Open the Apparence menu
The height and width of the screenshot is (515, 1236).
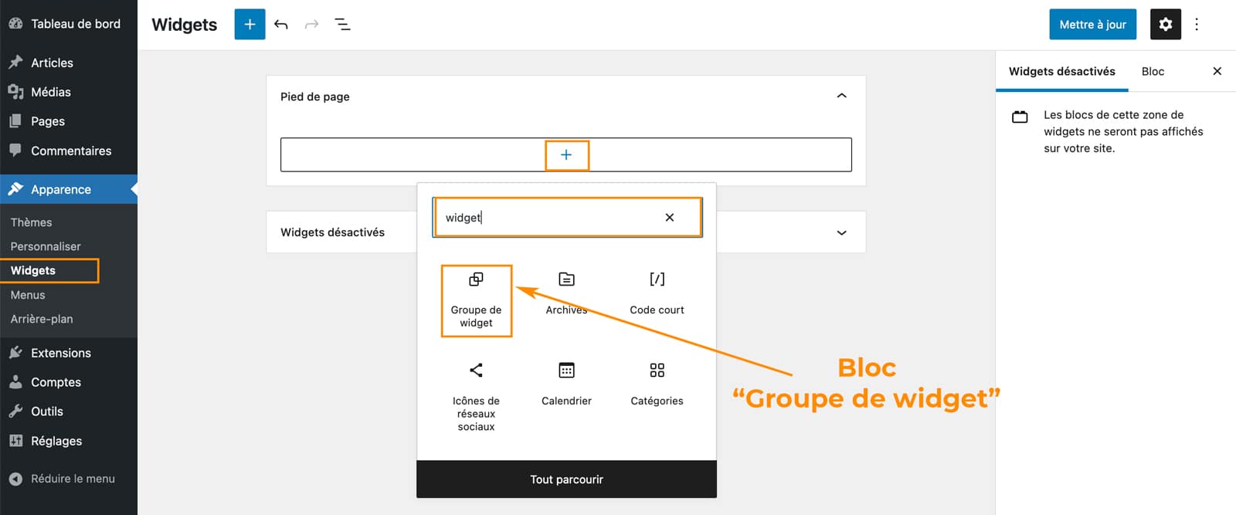(x=69, y=189)
